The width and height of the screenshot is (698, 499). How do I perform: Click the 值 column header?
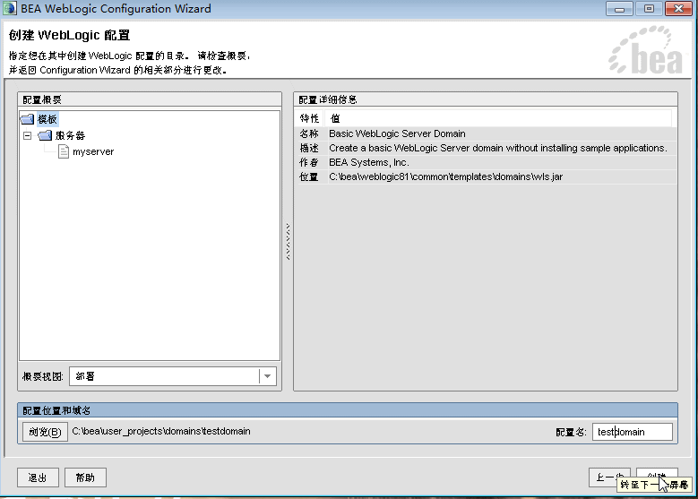498,118
